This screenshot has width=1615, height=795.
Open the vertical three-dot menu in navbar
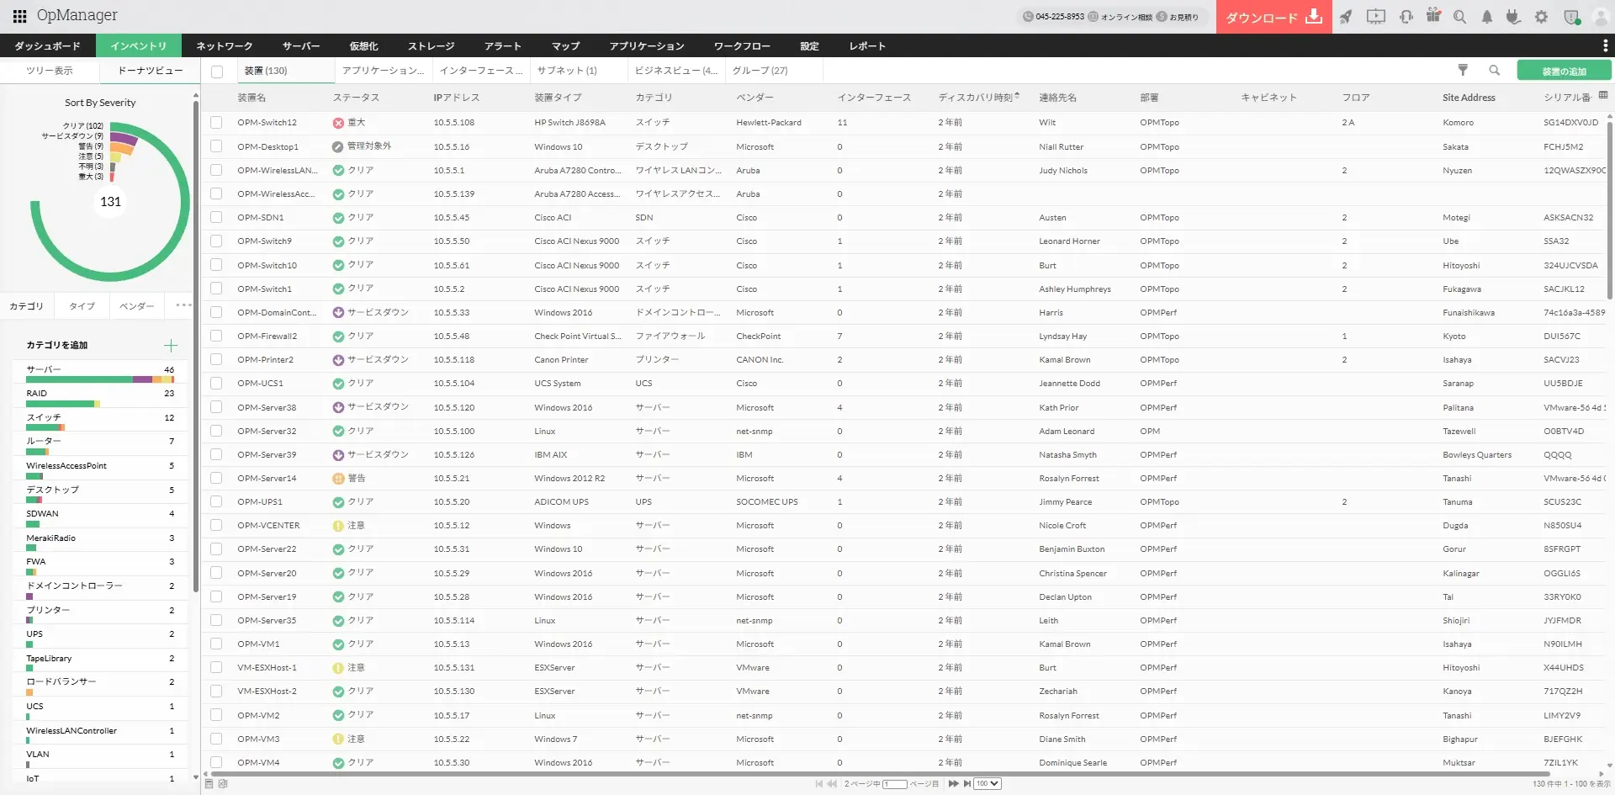(x=1605, y=45)
